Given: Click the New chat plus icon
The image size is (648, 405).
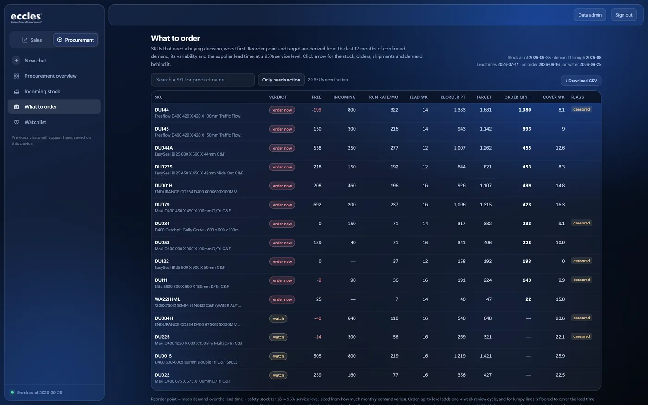Looking at the screenshot, I should pyautogui.click(x=16, y=60).
